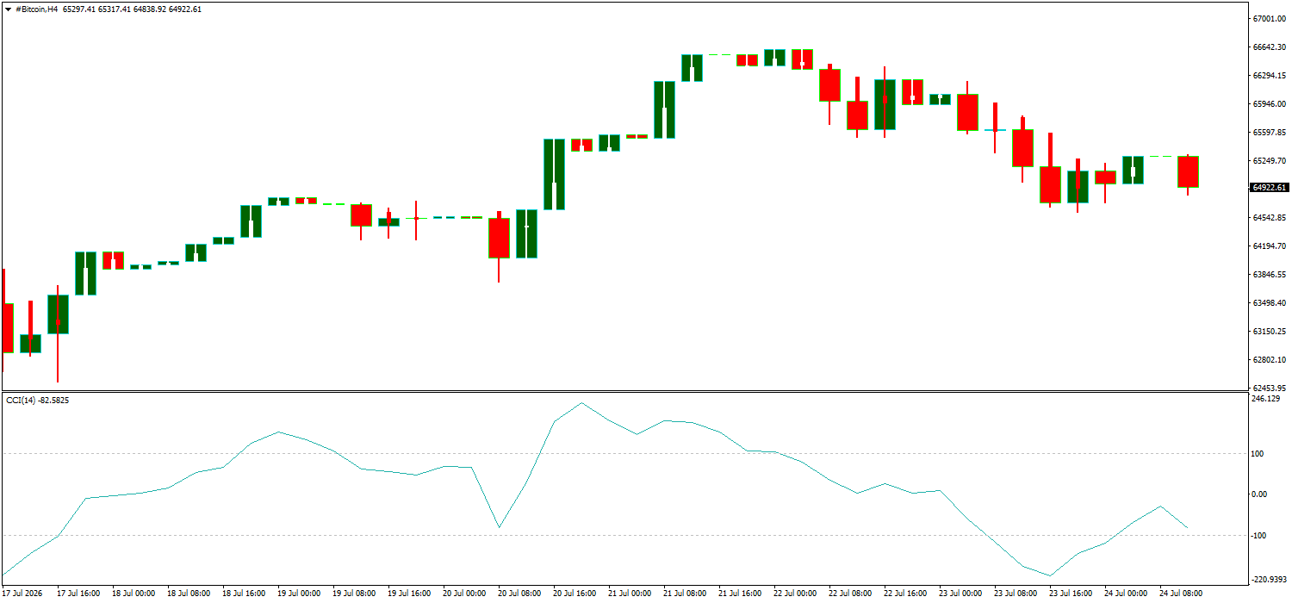This screenshot has height=603, width=1292.
Task: Click the 100 level on CCI scale
Action: click(1259, 454)
